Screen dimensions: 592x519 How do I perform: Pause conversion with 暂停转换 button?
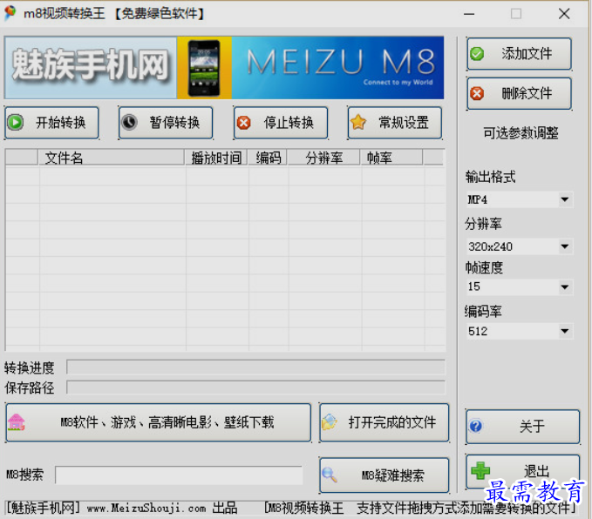click(166, 123)
